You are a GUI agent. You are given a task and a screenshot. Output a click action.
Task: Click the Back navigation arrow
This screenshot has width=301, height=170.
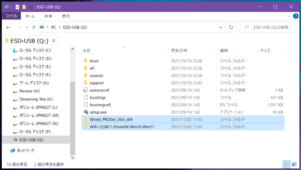point(8,27)
